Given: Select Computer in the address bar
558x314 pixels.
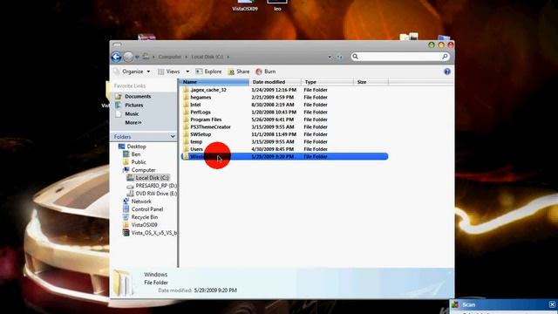Looking at the screenshot, I should click(x=170, y=57).
